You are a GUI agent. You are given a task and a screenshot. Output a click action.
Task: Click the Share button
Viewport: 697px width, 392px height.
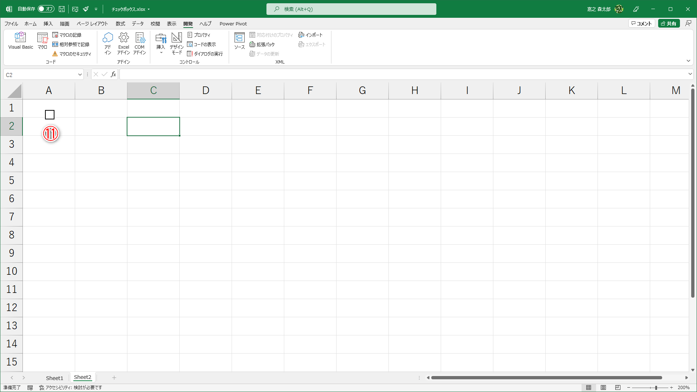669,24
